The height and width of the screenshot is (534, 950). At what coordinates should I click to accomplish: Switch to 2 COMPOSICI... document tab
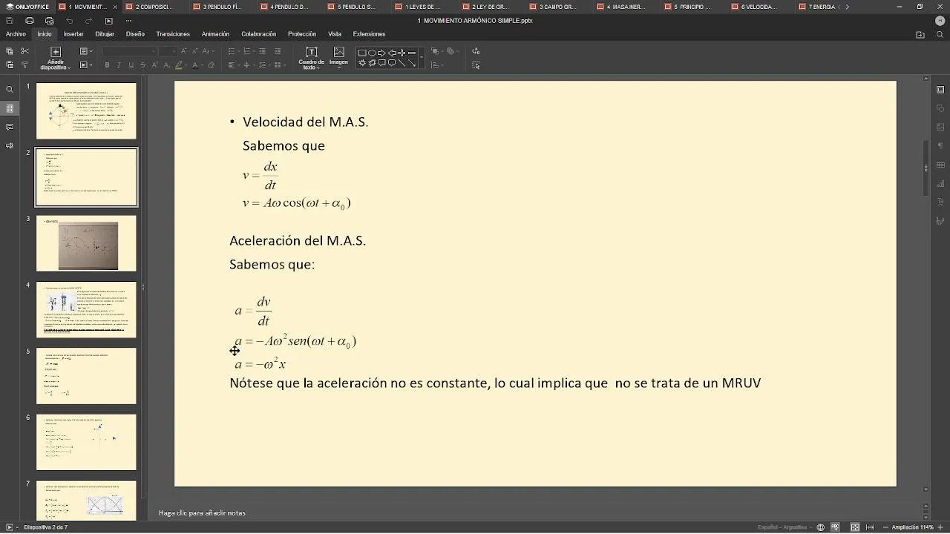pyautogui.click(x=154, y=7)
